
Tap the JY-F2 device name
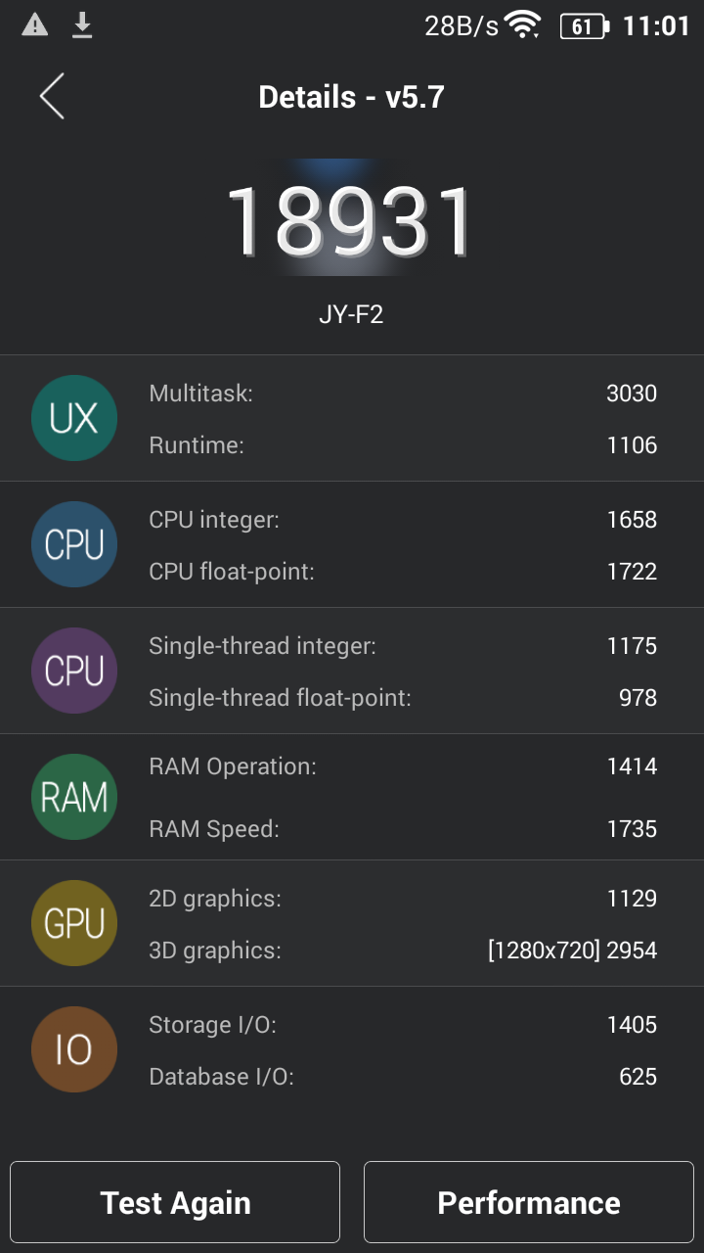pyautogui.click(x=351, y=315)
